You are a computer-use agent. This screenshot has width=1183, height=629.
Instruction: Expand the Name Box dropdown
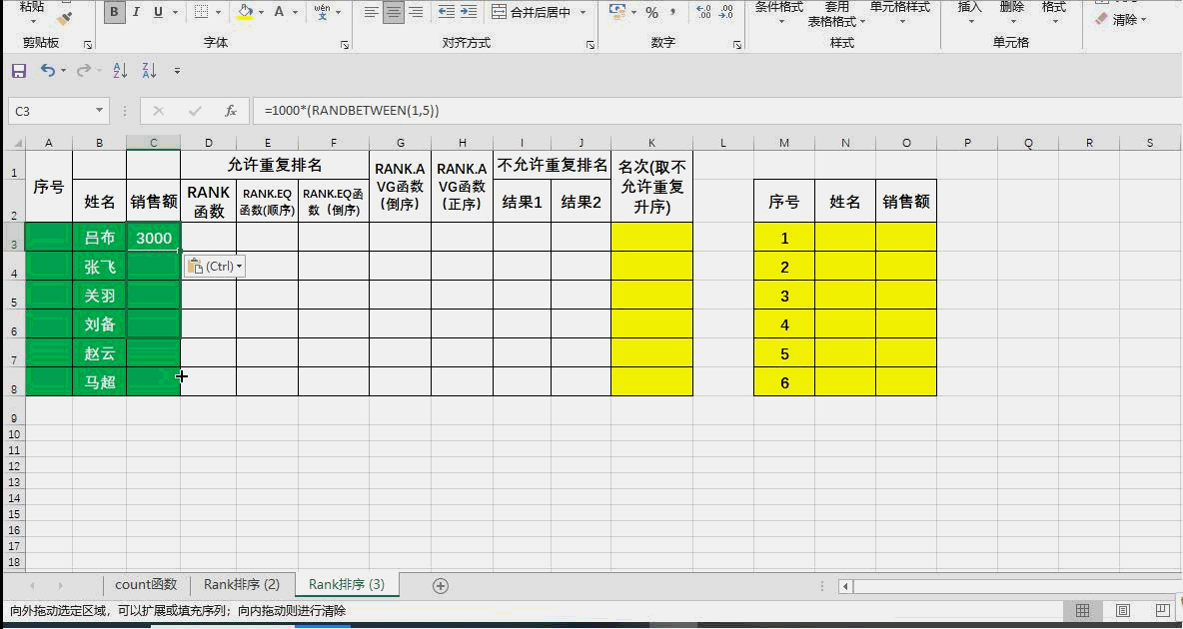(x=99, y=111)
